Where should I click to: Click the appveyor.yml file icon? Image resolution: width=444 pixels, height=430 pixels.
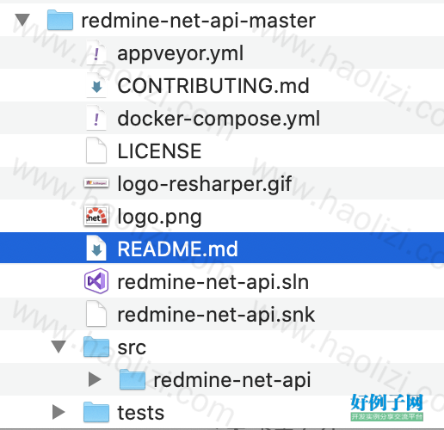[x=96, y=53]
